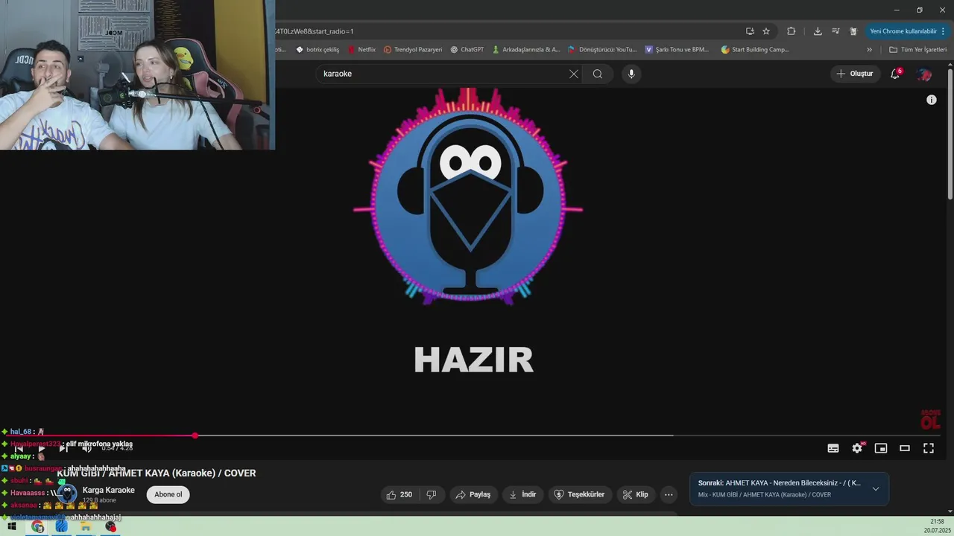Open the blue app in taskbar
The image size is (954, 536).
61,526
